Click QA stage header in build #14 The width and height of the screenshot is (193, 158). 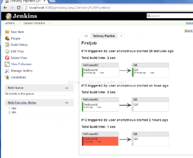pos(150,65)
